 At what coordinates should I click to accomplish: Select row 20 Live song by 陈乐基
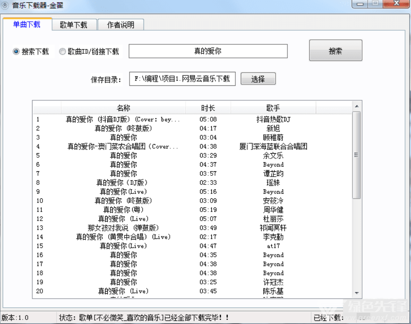click(193, 291)
